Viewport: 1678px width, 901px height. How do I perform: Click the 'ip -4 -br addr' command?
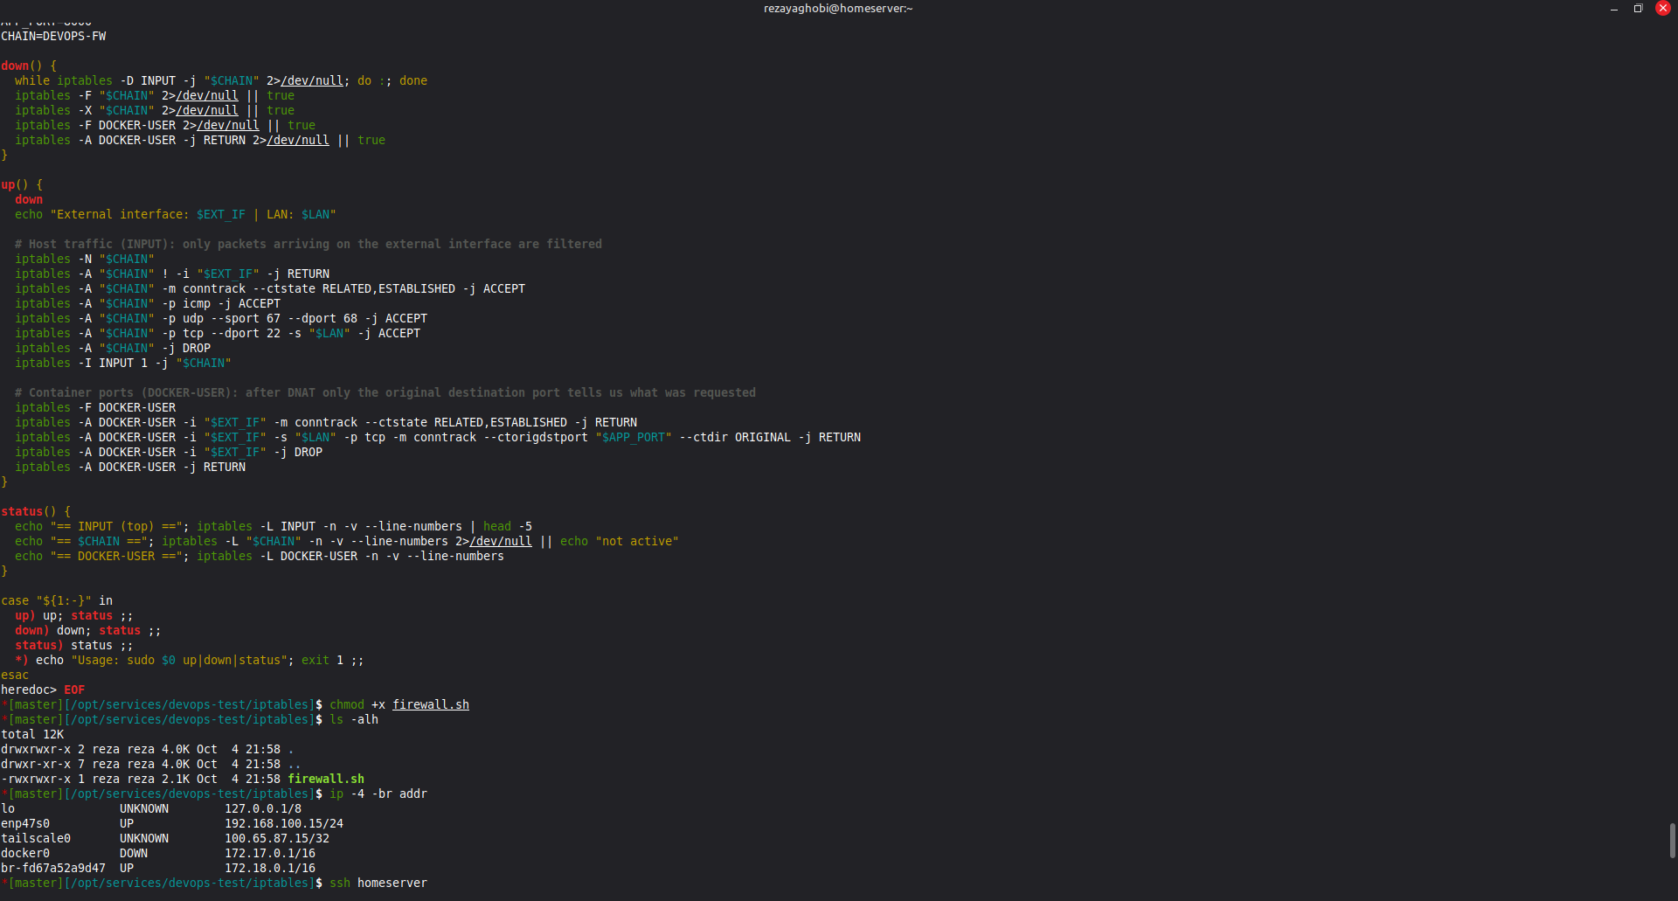(378, 794)
